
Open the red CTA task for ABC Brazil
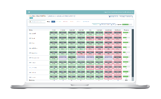coord(90,38)
